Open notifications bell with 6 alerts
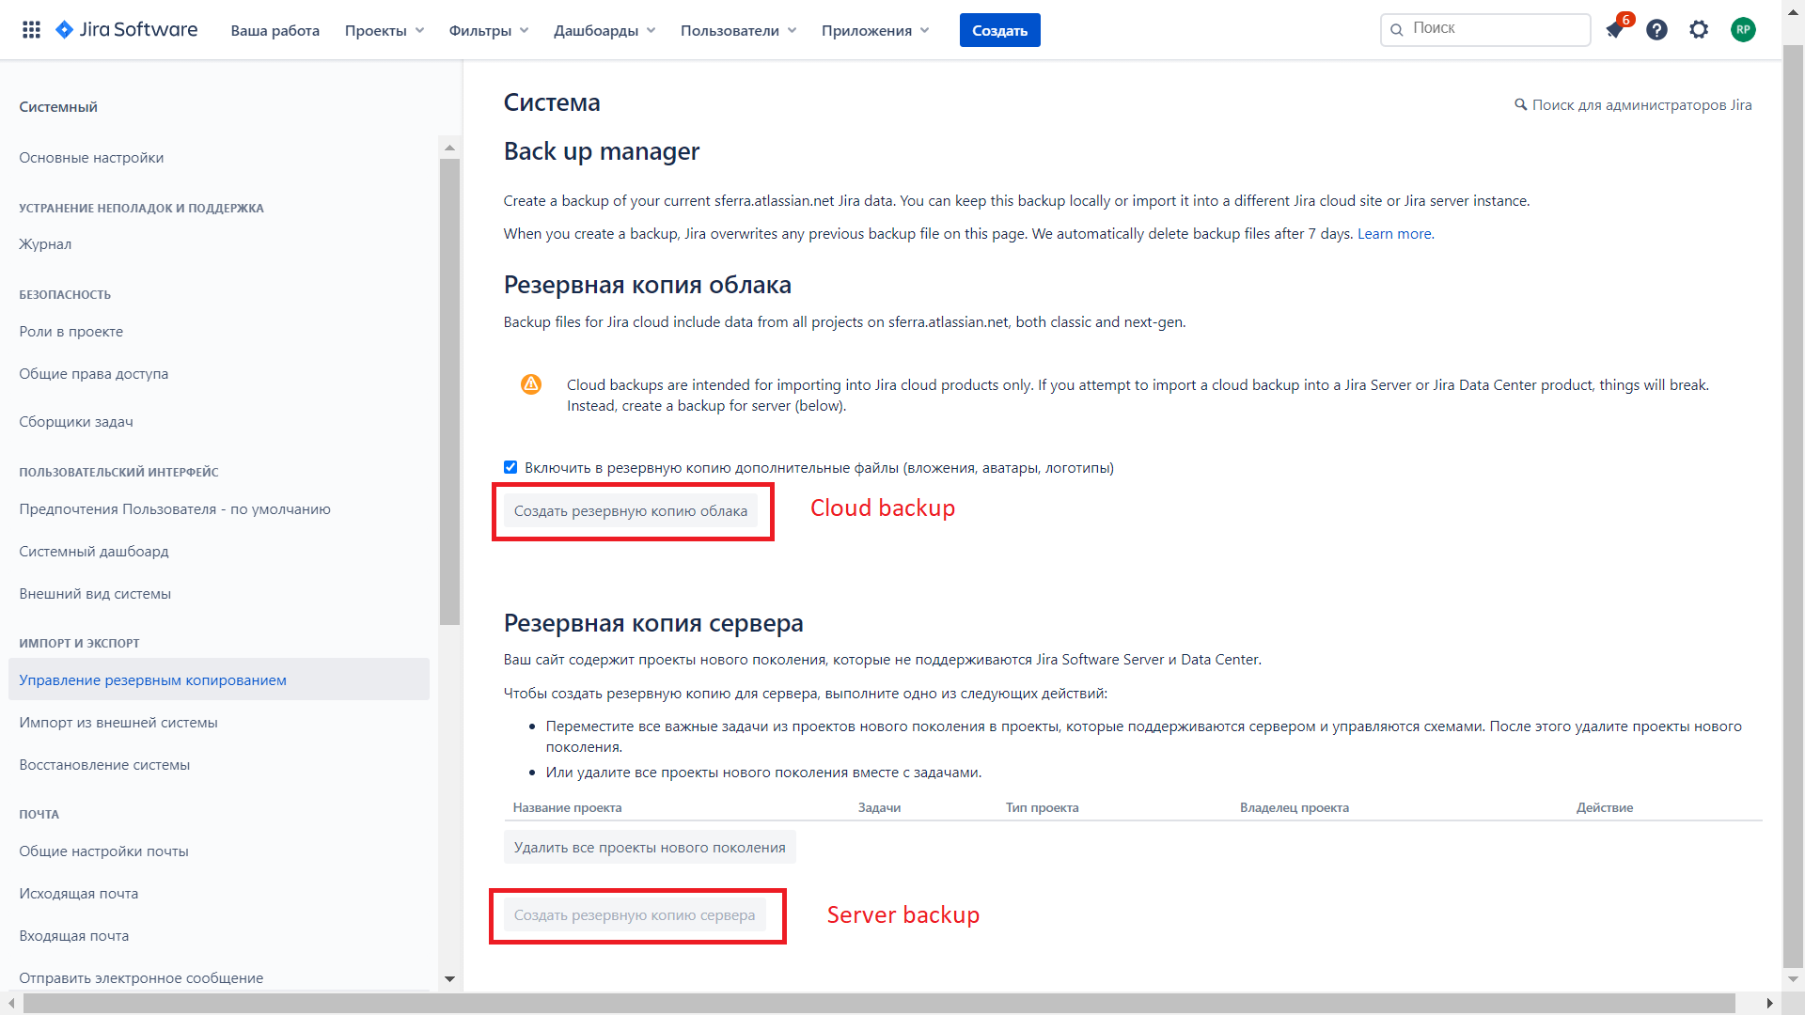 (1615, 30)
